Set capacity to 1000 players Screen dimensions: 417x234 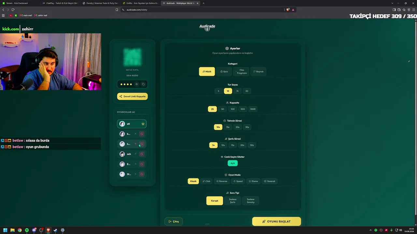[253, 109]
